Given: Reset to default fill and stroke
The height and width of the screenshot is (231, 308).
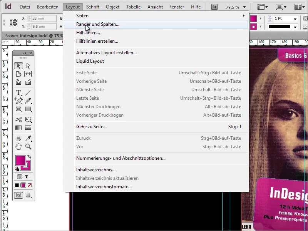Looking at the screenshot, I should [17, 169].
